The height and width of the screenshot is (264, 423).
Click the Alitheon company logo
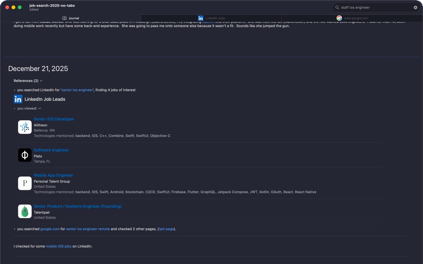coord(25,127)
